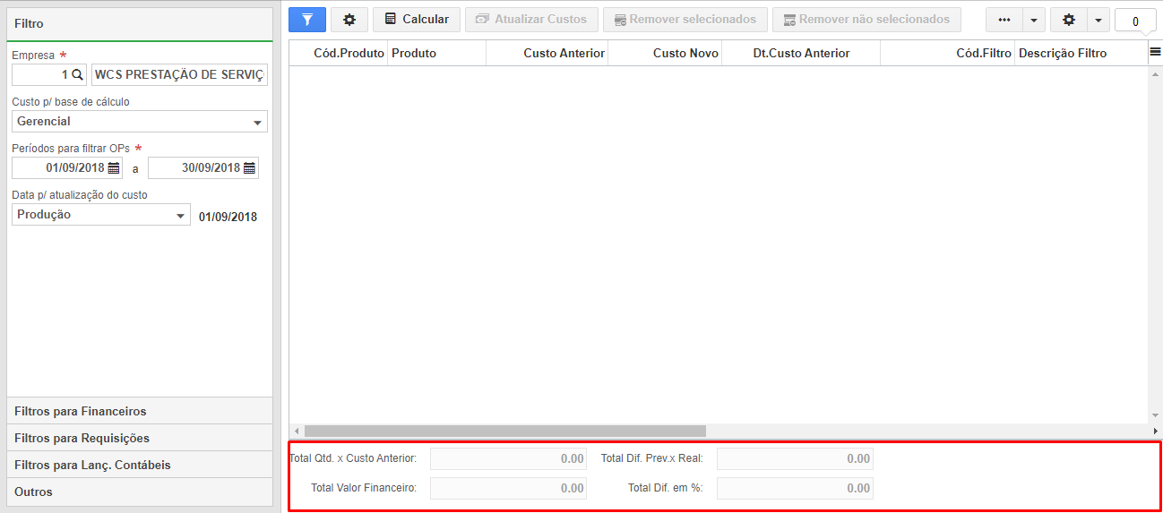Image resolution: width=1163 pixels, height=513 pixels.
Task: Click Total Dif. Prev.x Real field
Action: [x=795, y=458]
